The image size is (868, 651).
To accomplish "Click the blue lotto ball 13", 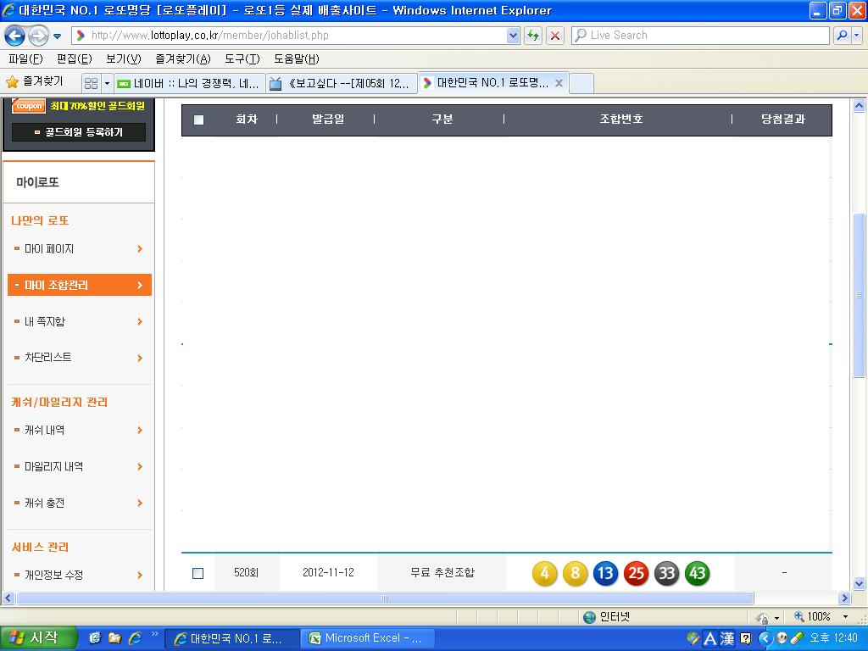I will coord(605,574).
